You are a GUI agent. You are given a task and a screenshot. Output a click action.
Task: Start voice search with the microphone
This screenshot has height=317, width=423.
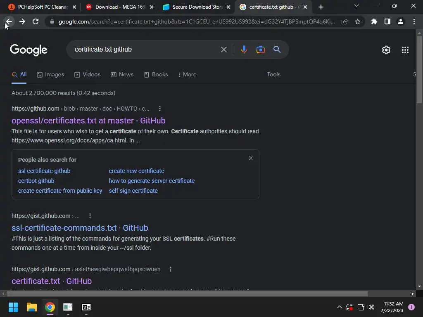pos(244,50)
